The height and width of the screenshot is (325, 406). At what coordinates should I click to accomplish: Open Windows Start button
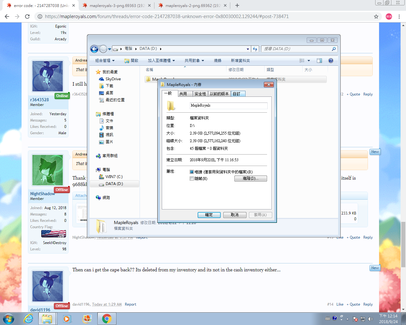(x=8, y=319)
